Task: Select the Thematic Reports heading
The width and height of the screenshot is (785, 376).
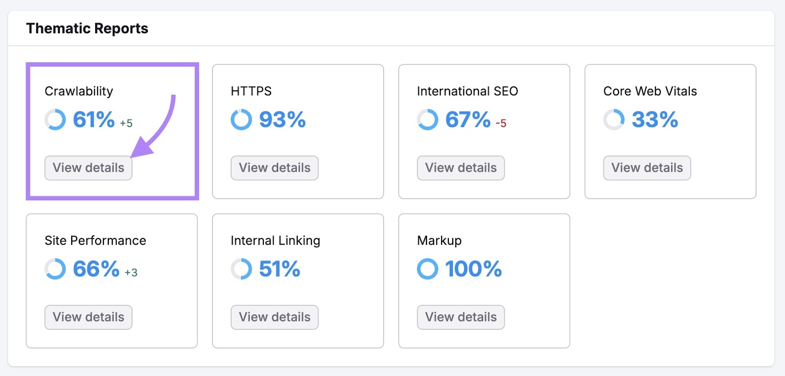Action: pos(87,28)
